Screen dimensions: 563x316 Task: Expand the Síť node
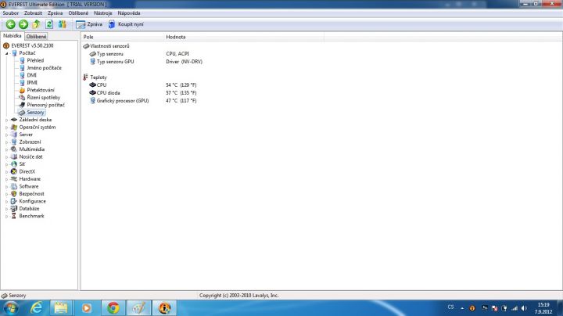click(6, 164)
